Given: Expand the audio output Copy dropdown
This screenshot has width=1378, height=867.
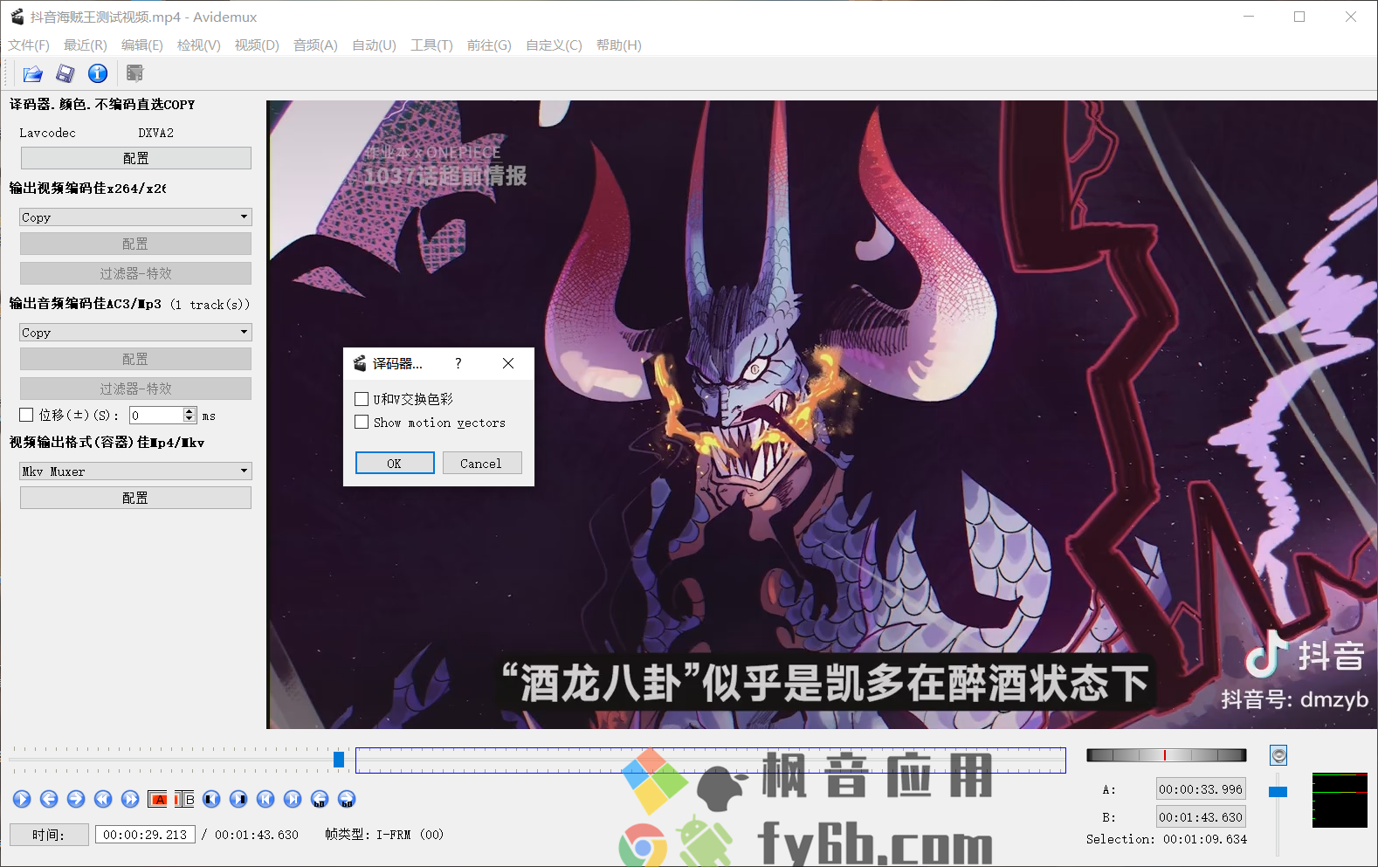Looking at the screenshot, I should point(135,333).
